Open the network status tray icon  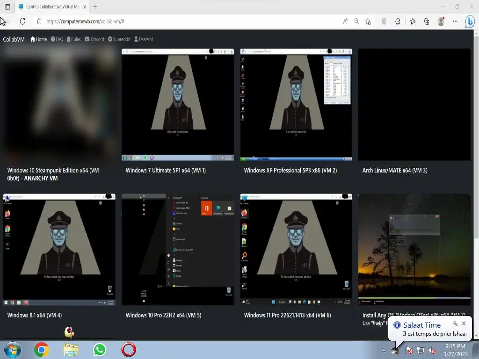click(x=421, y=351)
